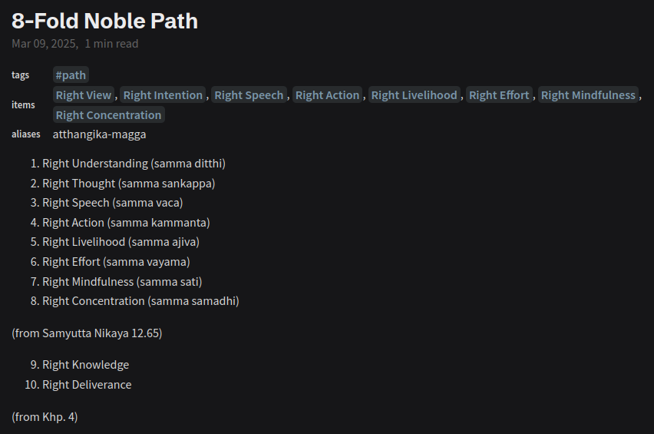This screenshot has height=434, width=654.
Task: Click the "tags" metadata label
Action: tap(21, 75)
